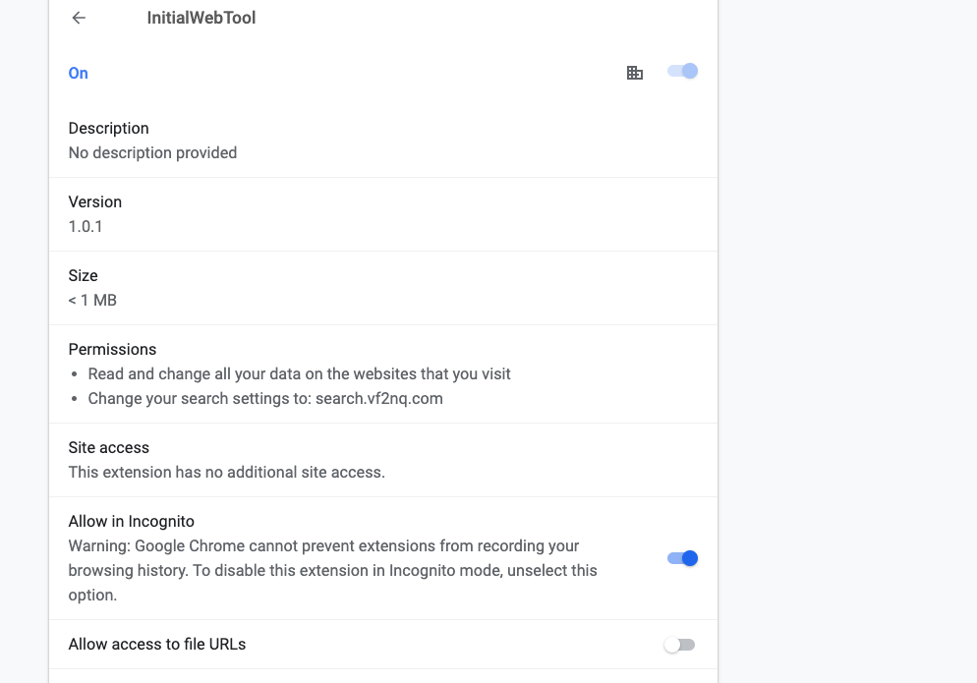Select the Allow access to file URLs label
The width and height of the screenshot is (977, 683).
(156, 644)
